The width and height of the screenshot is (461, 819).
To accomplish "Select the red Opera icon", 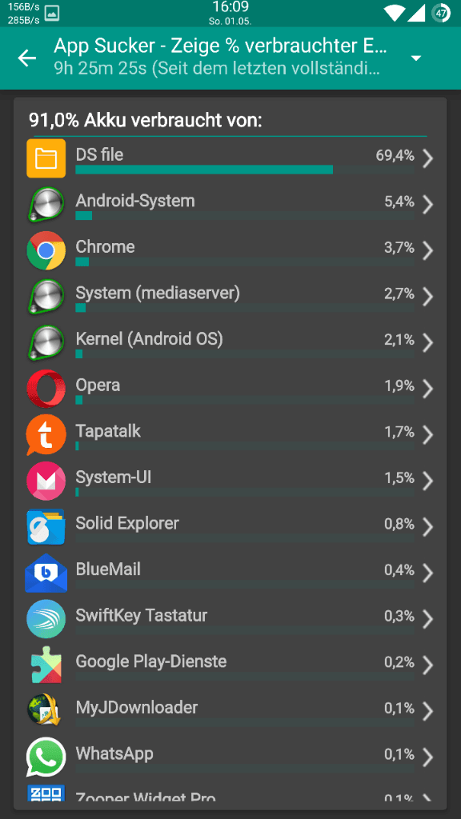I will coord(46,388).
